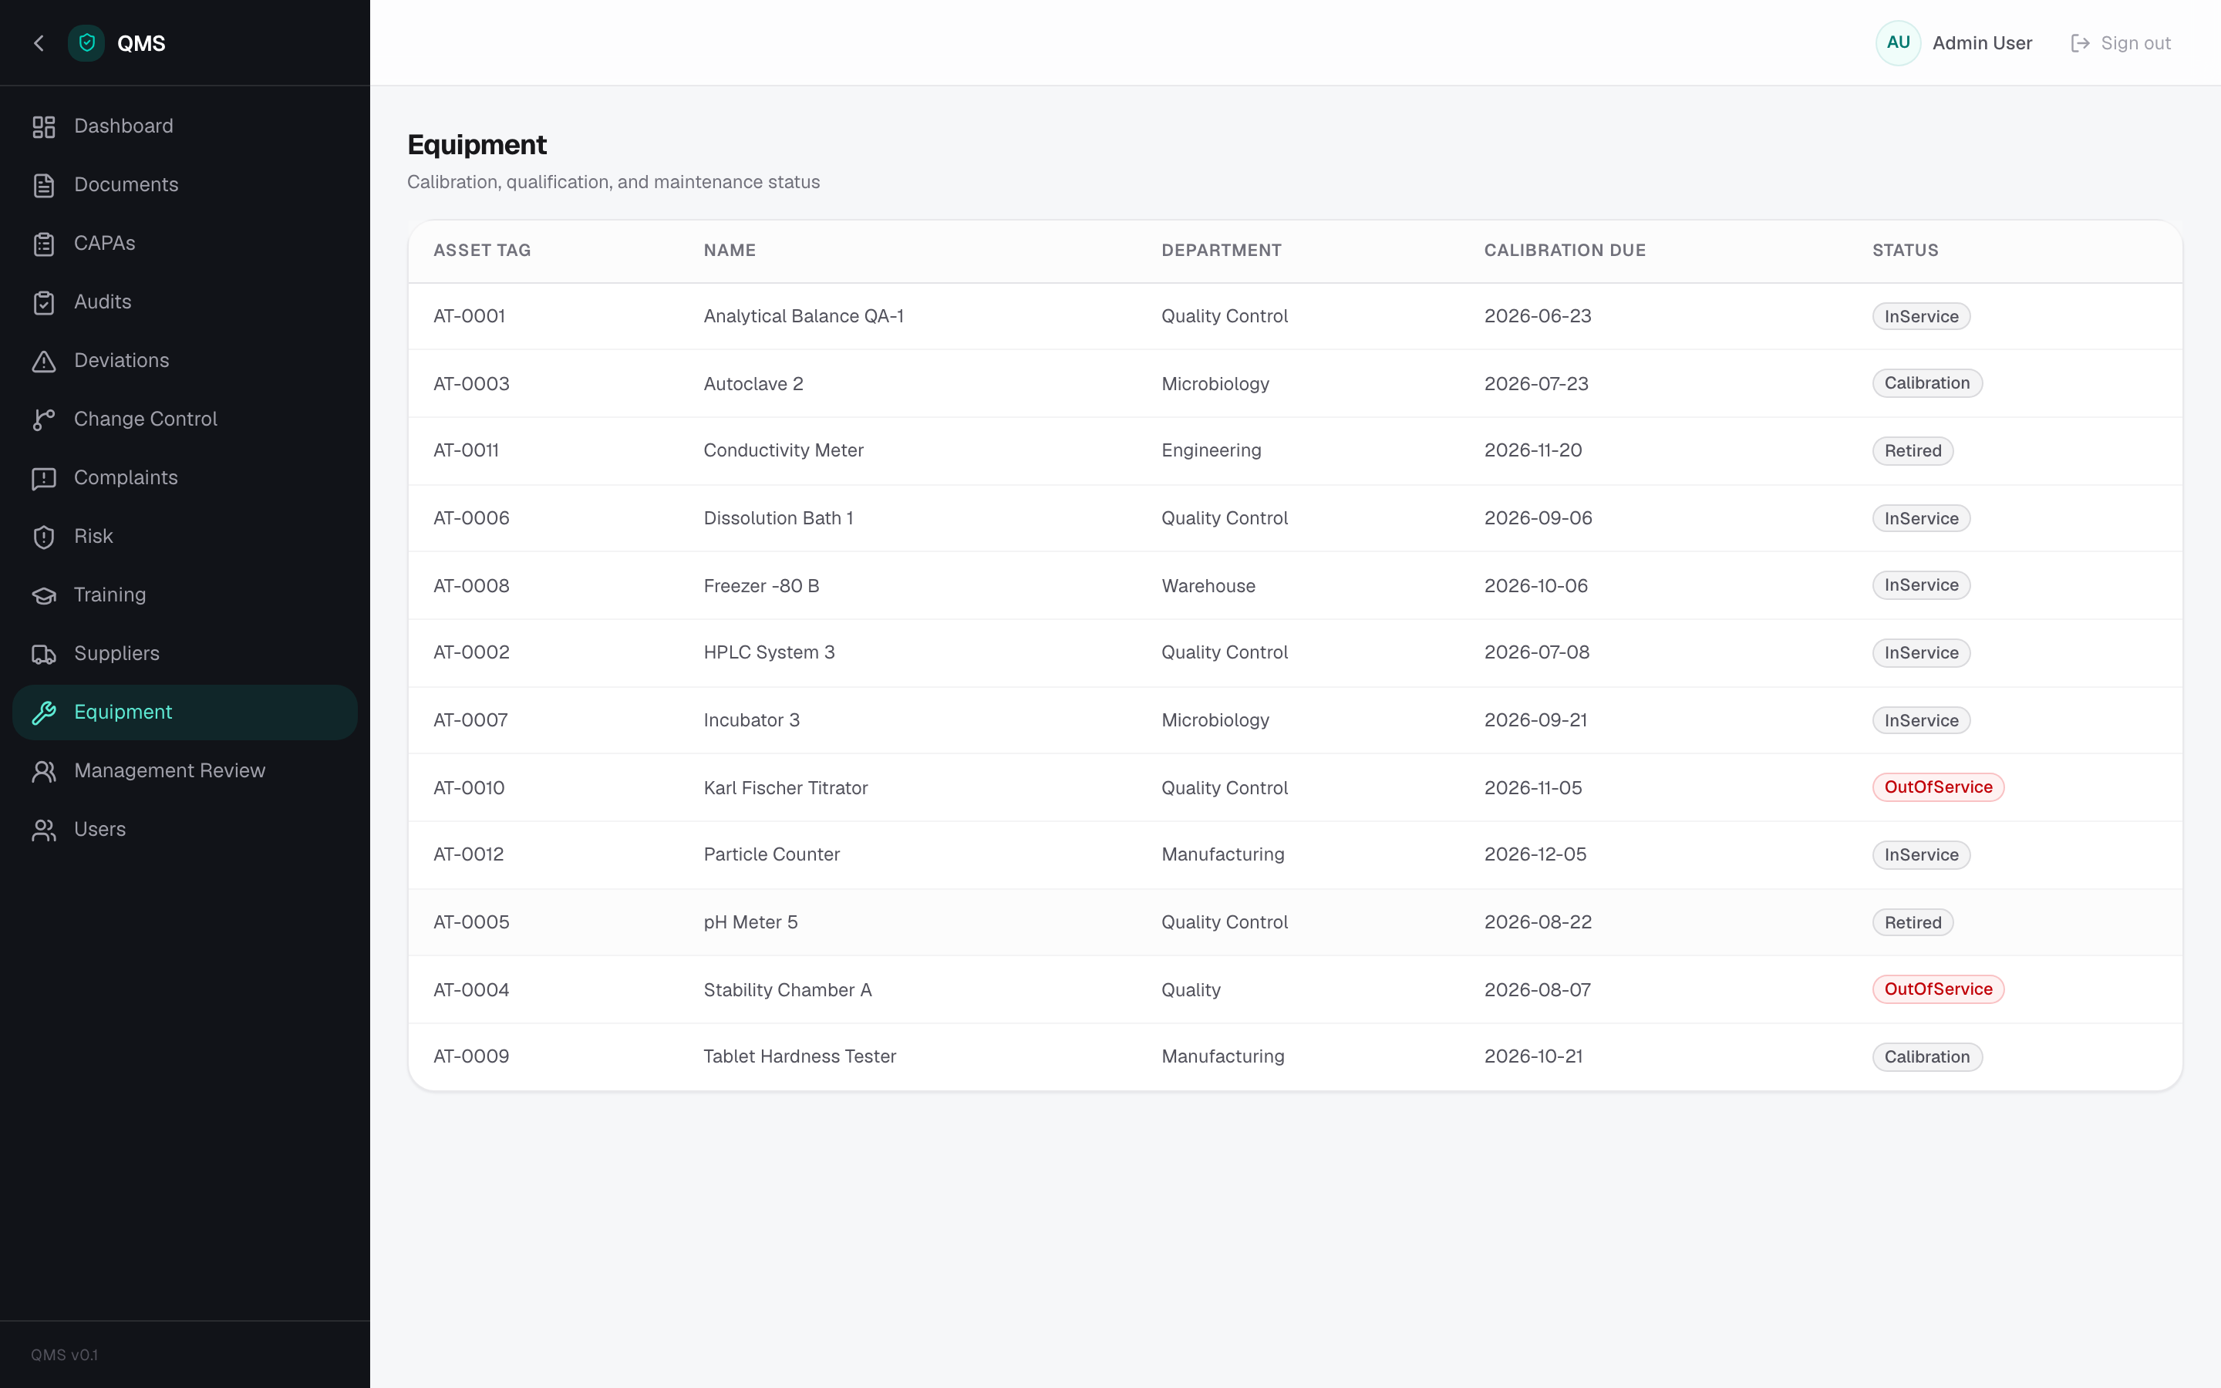Screen dimensions: 2221x1388
Task: Open CAPAs in the sidebar
Action: (x=105, y=243)
